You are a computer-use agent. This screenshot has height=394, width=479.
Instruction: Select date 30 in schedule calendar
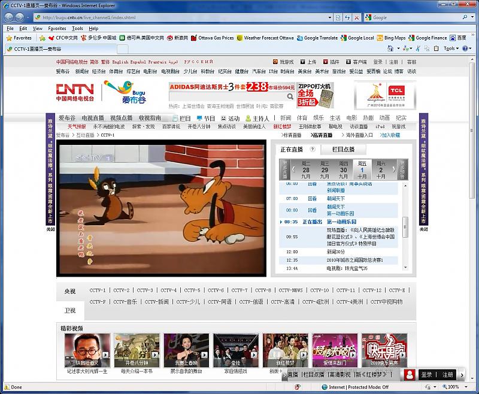tap(343, 169)
